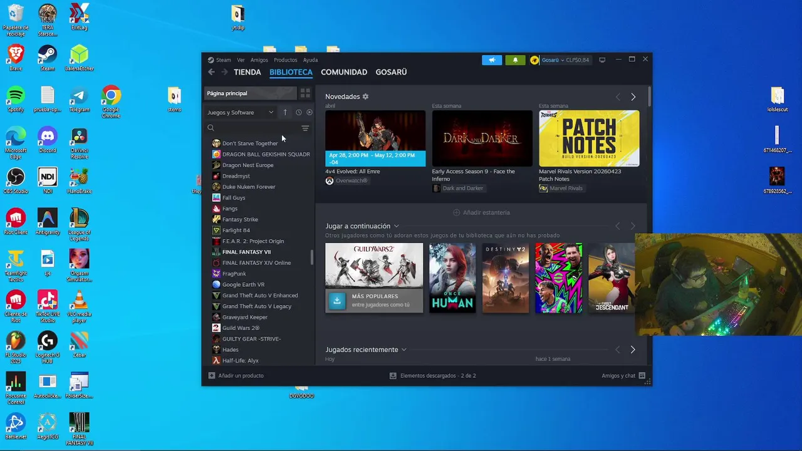Switch to the TIENDA tab
Screen dimensions: 802x451
247,72
